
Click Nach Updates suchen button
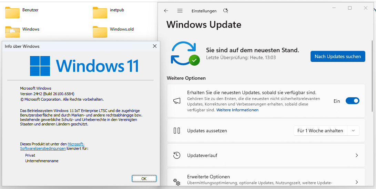coord(338,56)
